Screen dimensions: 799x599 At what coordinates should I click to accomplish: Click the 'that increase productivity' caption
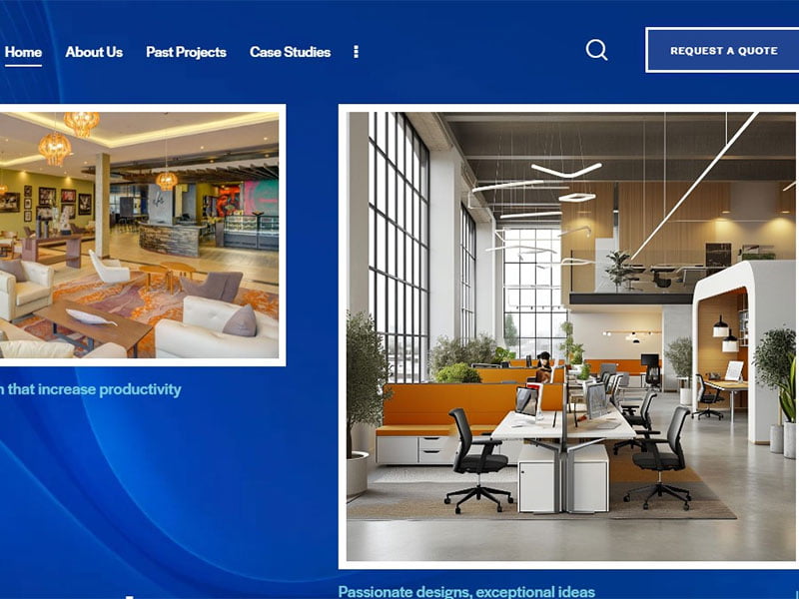click(x=94, y=389)
